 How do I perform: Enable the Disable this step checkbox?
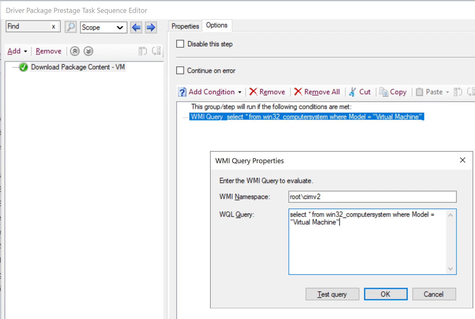click(180, 44)
